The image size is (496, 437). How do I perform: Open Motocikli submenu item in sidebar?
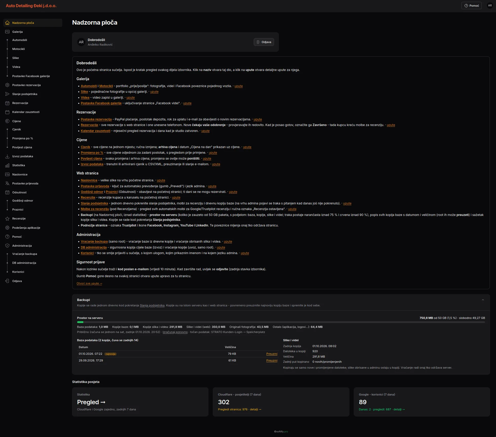(x=18, y=49)
